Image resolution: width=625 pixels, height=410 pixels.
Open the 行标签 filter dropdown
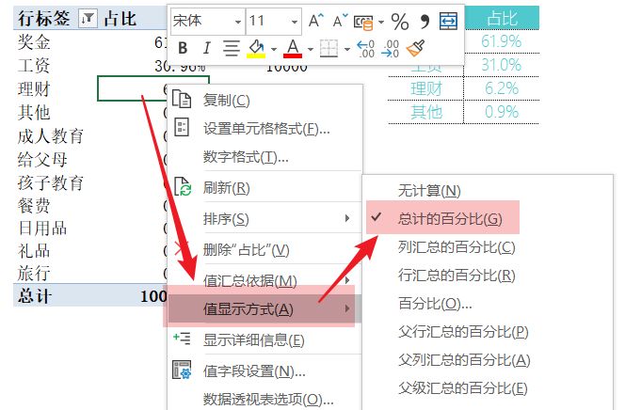click(x=88, y=18)
